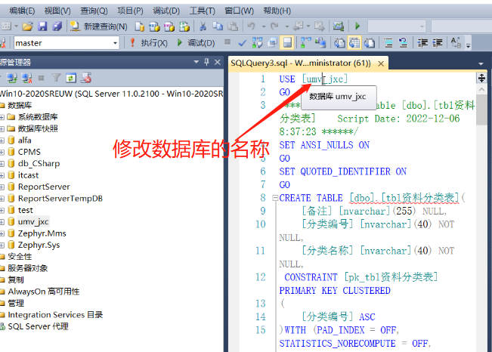This screenshot has height=352, width=492.
Task: Click the Database Engine Query icon
Action: coord(139,26)
